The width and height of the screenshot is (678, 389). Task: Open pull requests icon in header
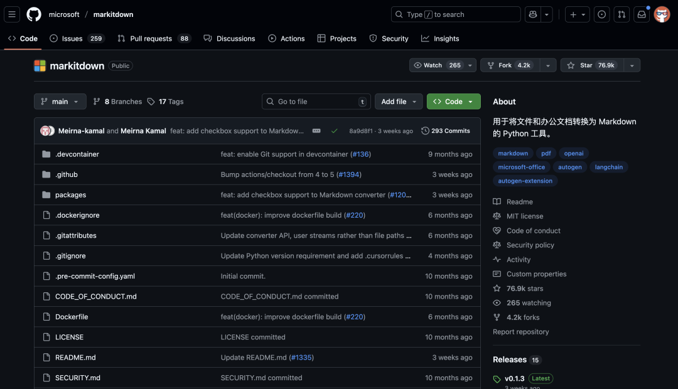coord(621,14)
